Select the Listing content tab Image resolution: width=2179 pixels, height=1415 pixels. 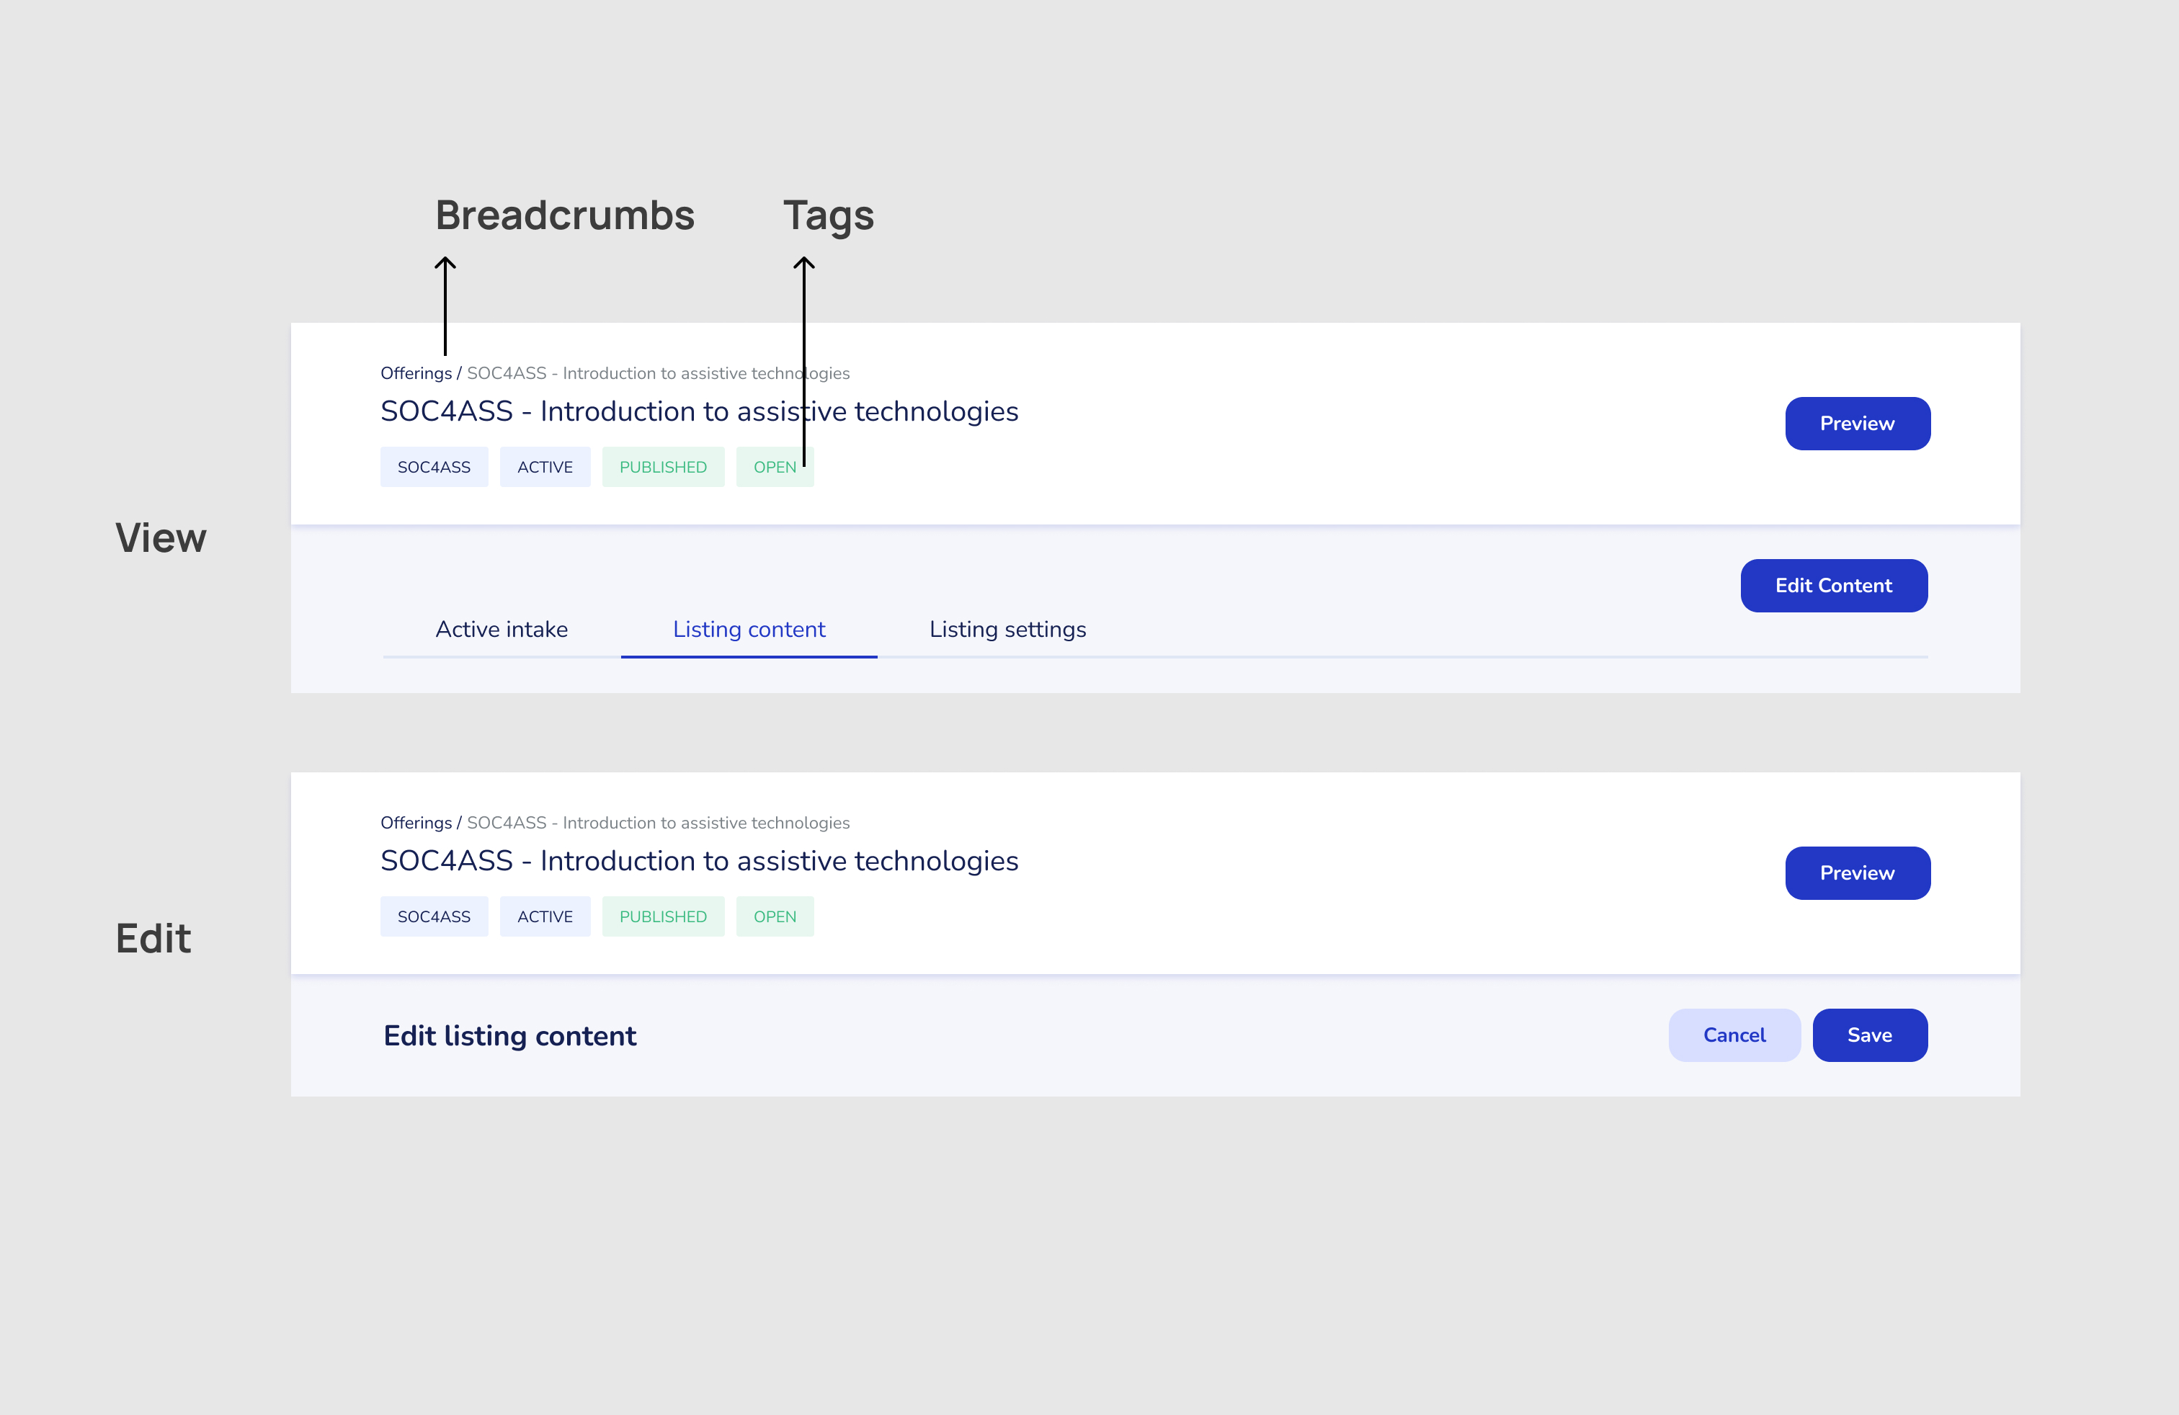(x=748, y=629)
